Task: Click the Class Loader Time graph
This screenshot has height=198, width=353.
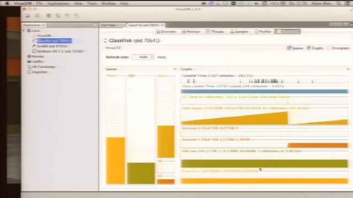Action: [265, 91]
